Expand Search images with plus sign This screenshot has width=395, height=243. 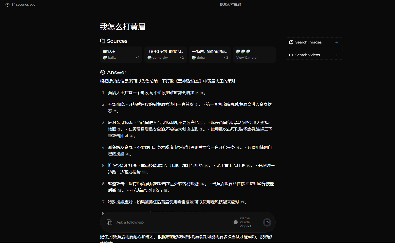coord(337,42)
